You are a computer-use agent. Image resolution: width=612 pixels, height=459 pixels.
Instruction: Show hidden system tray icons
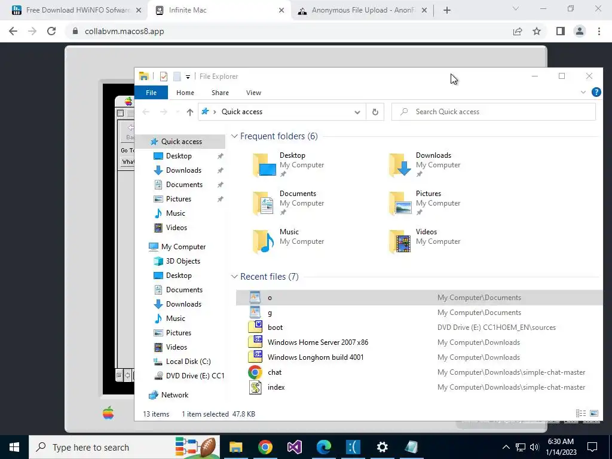[506, 447]
